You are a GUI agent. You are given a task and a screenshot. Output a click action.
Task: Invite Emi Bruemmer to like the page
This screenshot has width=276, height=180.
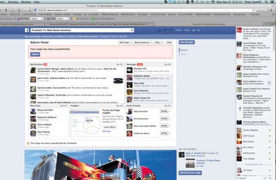(x=164, y=119)
